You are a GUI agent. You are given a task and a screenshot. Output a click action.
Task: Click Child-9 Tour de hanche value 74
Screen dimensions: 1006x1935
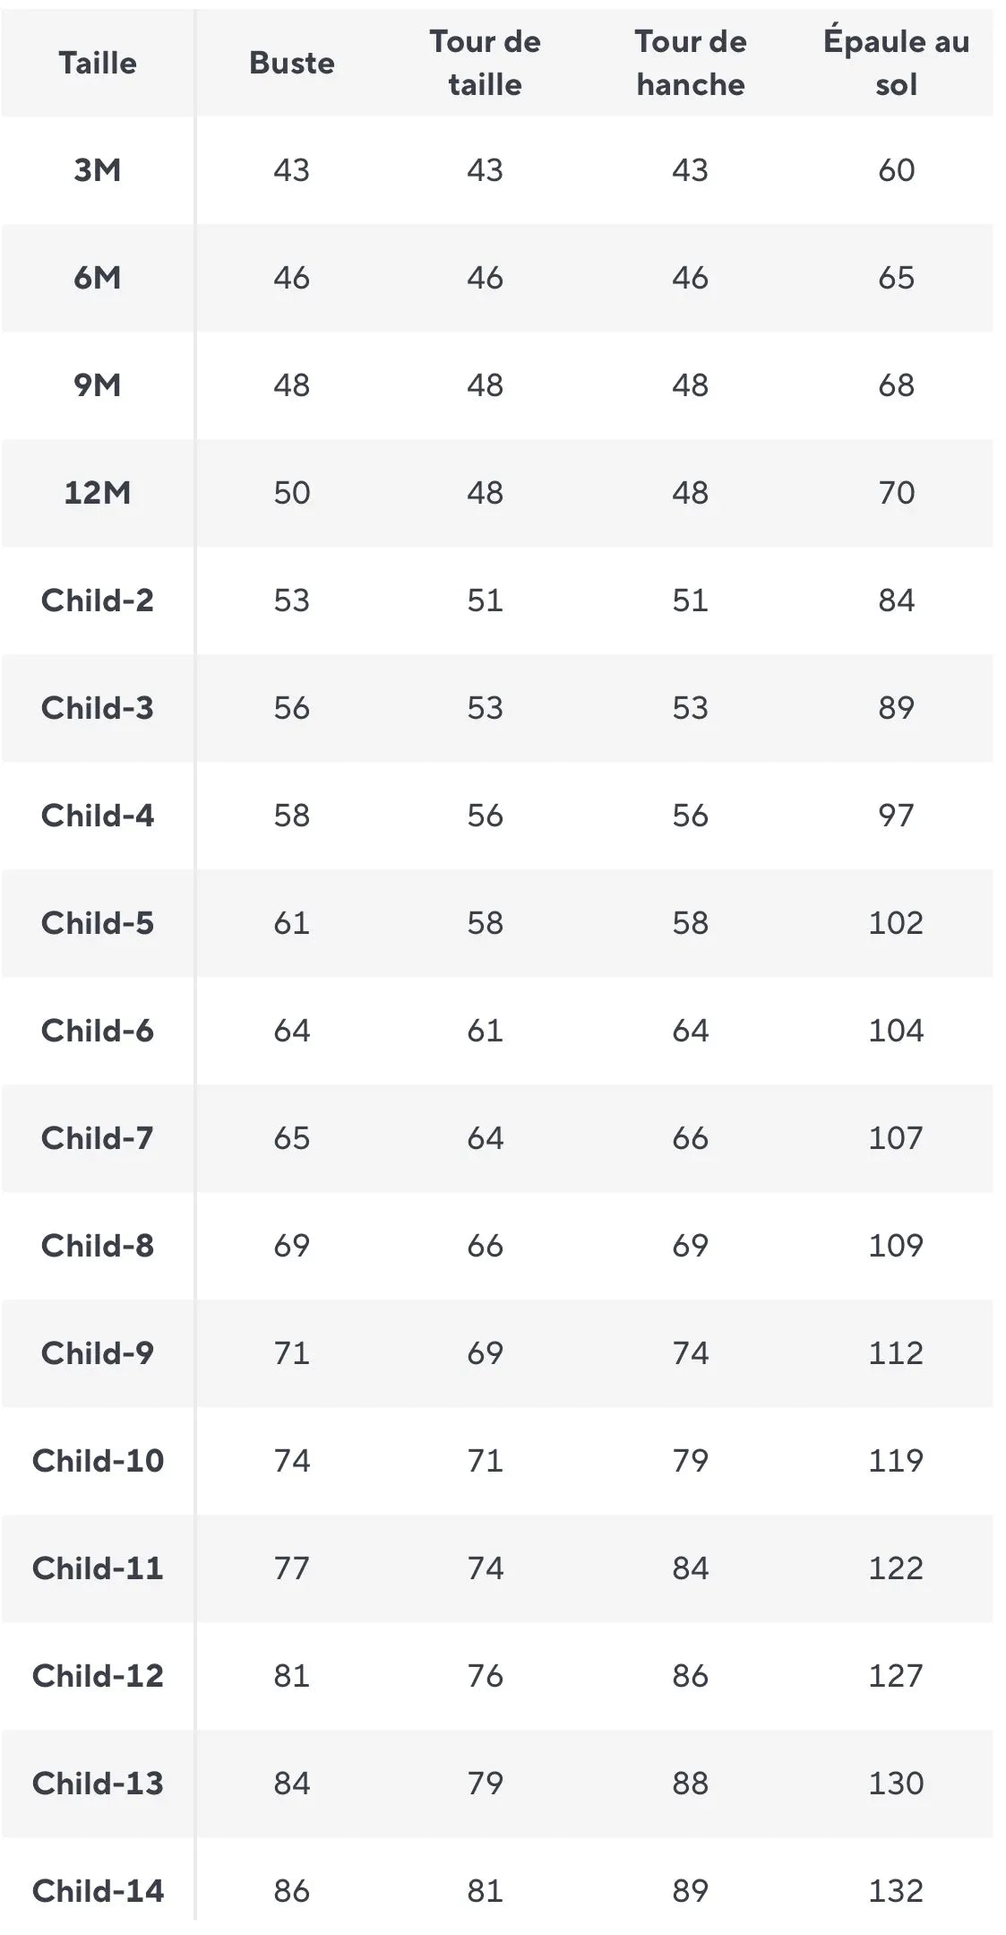point(691,1353)
